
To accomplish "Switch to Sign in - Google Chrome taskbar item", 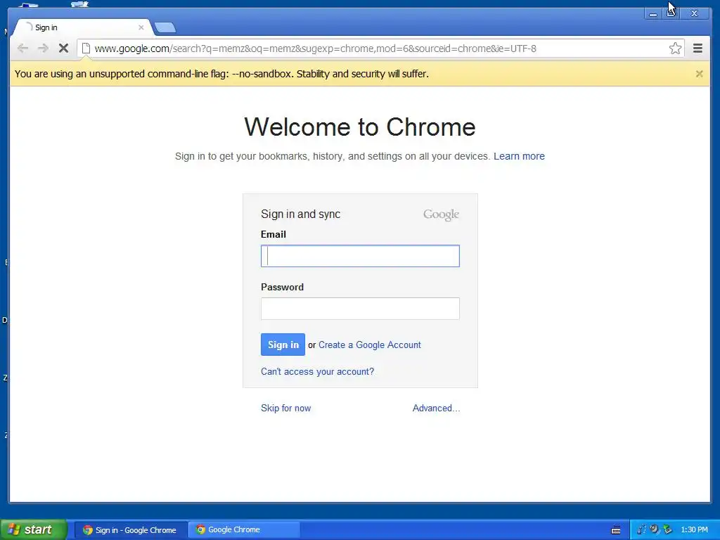I will click(130, 530).
